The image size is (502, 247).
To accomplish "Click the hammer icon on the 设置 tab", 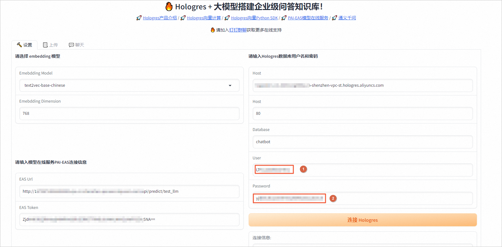I will click(19, 45).
